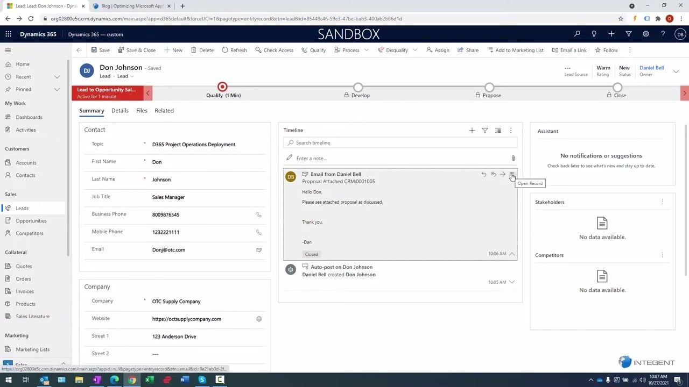Click Save & Close in command bar

tap(136, 50)
